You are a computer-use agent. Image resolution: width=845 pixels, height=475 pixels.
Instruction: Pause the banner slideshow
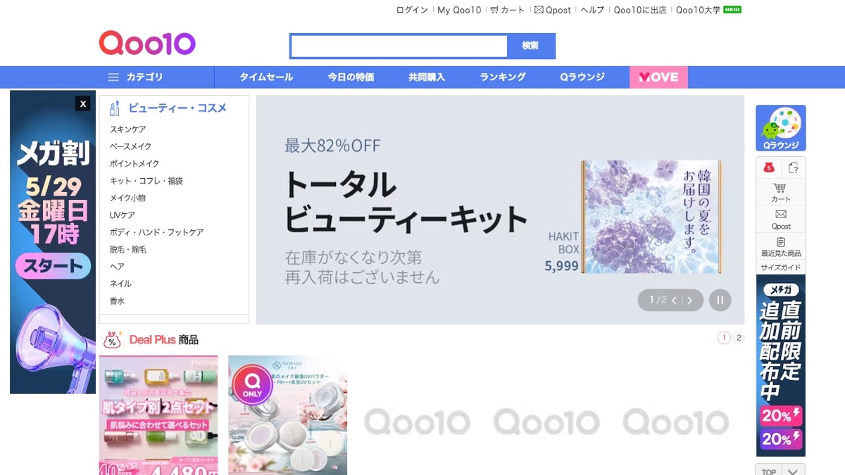(720, 300)
